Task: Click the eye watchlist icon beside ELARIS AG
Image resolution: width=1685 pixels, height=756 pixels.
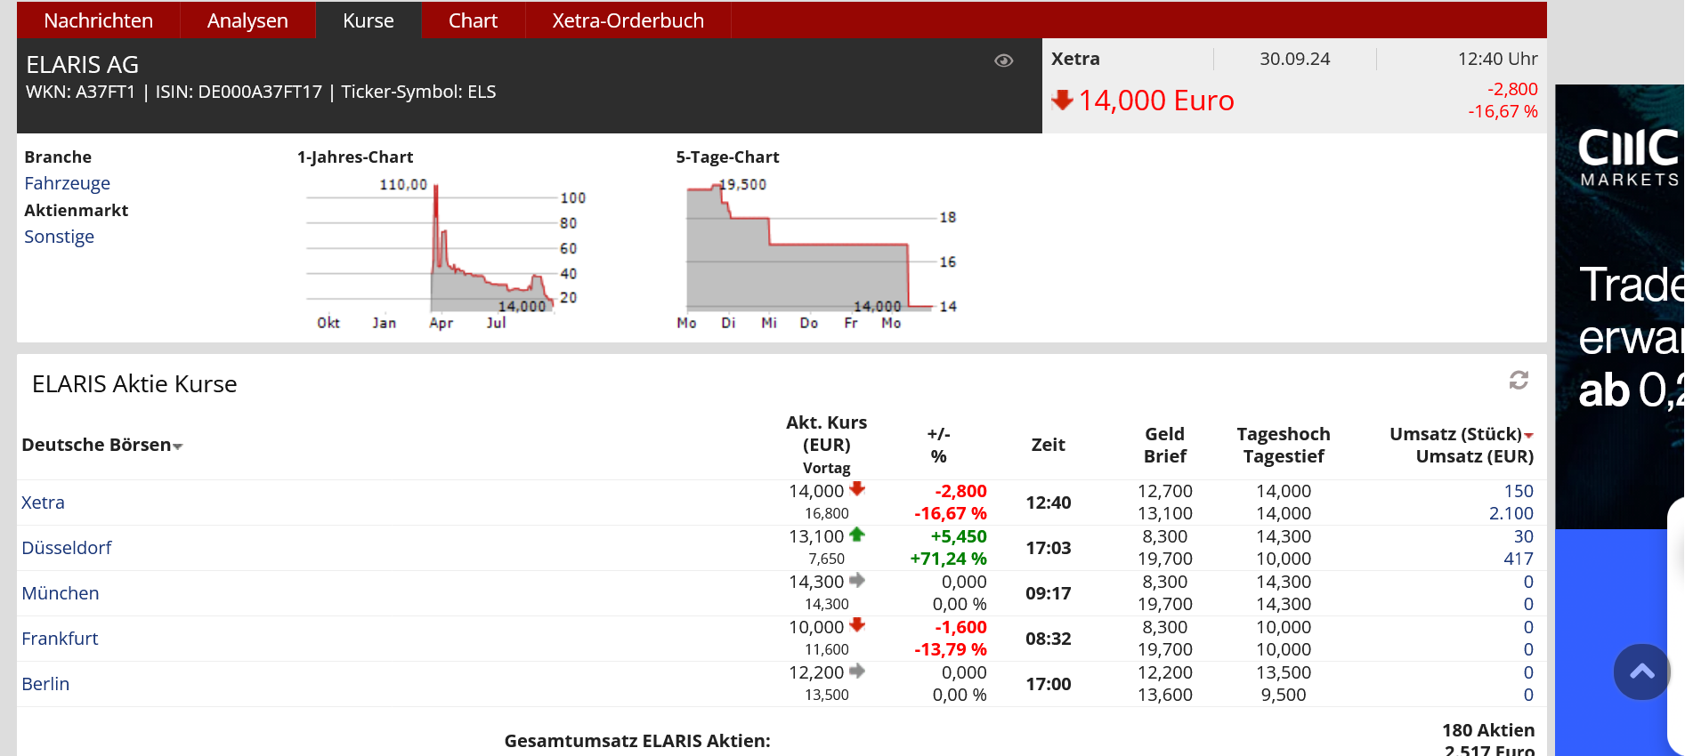Action: tap(1003, 60)
